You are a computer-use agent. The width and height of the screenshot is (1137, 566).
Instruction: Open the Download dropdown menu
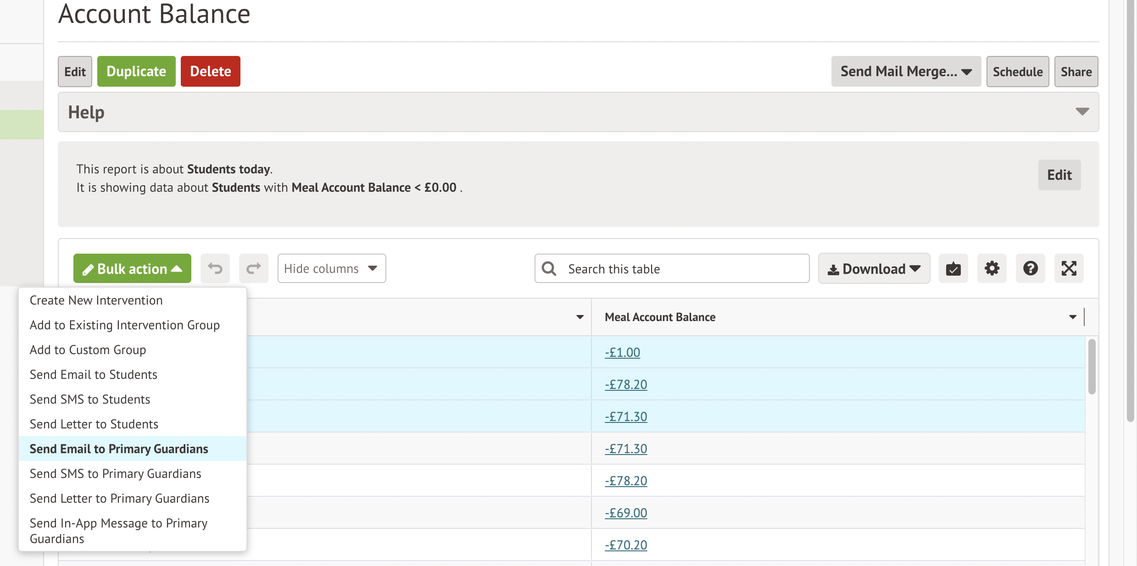[874, 268]
